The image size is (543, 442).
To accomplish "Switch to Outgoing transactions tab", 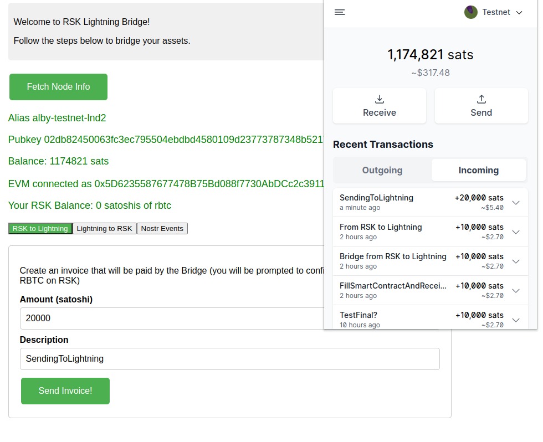I will click(x=382, y=170).
